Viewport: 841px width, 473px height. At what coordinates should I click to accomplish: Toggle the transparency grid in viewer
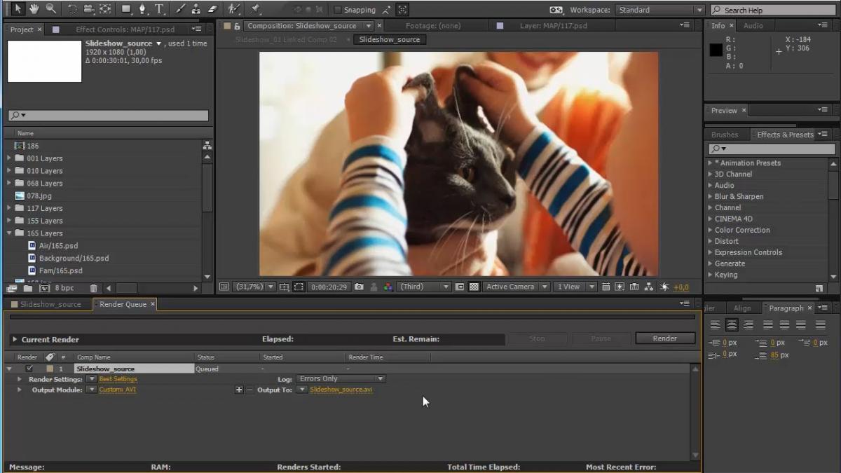click(474, 287)
